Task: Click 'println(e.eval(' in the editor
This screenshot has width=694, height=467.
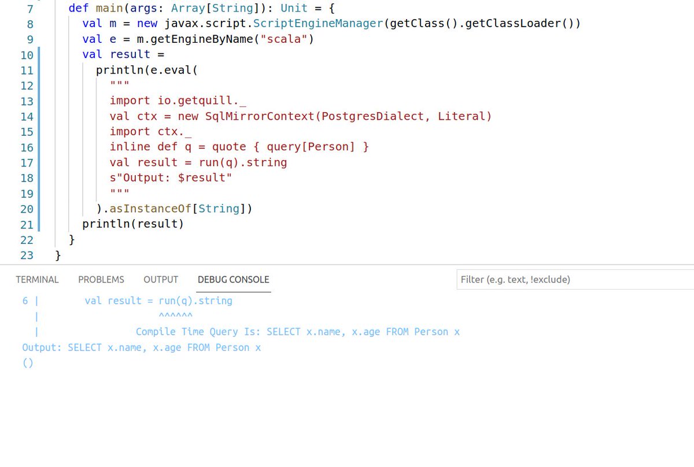Action: click(x=147, y=70)
